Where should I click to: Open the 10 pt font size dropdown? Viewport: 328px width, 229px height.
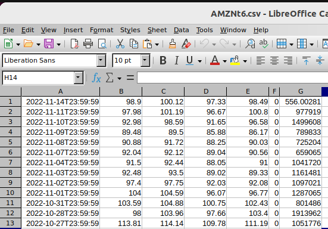[x=145, y=60]
